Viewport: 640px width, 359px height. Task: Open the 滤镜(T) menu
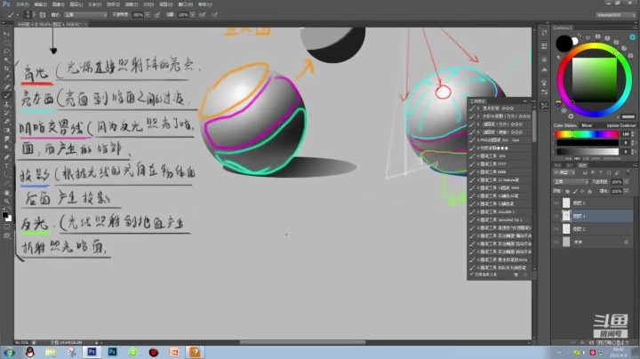click(131, 4)
